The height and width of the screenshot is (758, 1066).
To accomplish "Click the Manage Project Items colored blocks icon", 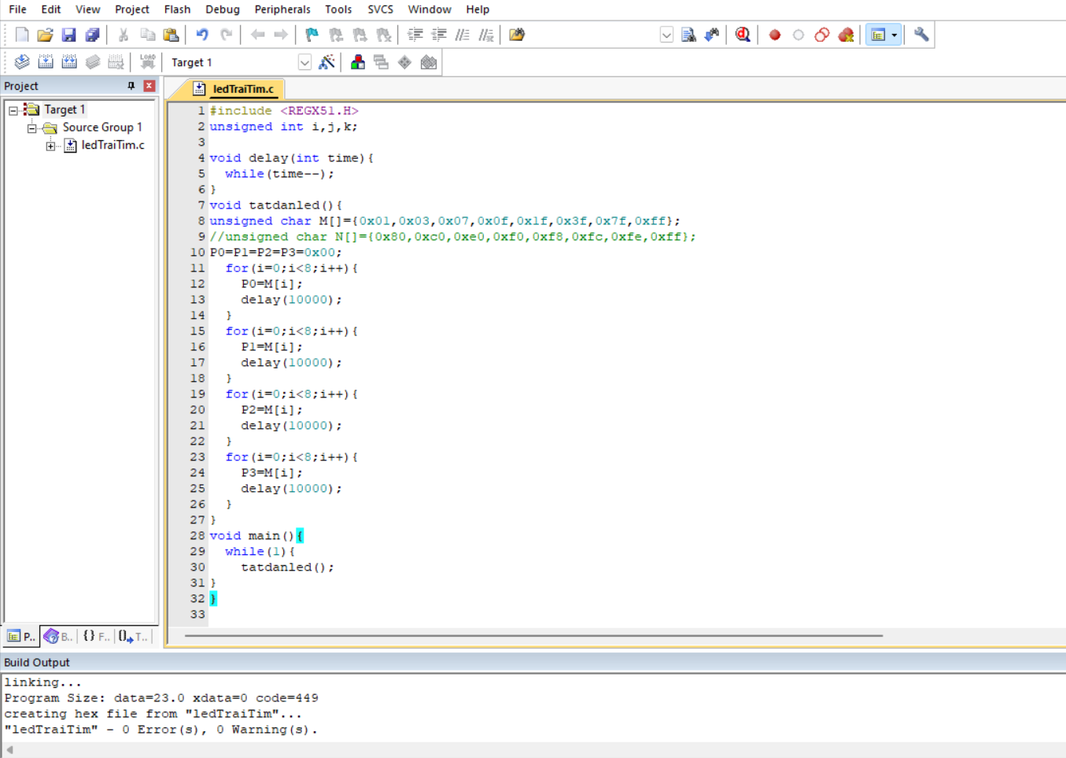I will [x=358, y=62].
